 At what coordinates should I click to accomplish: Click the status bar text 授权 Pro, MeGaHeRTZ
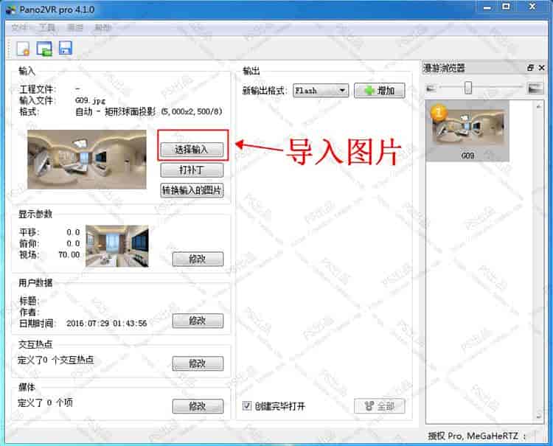pyautogui.click(x=473, y=436)
